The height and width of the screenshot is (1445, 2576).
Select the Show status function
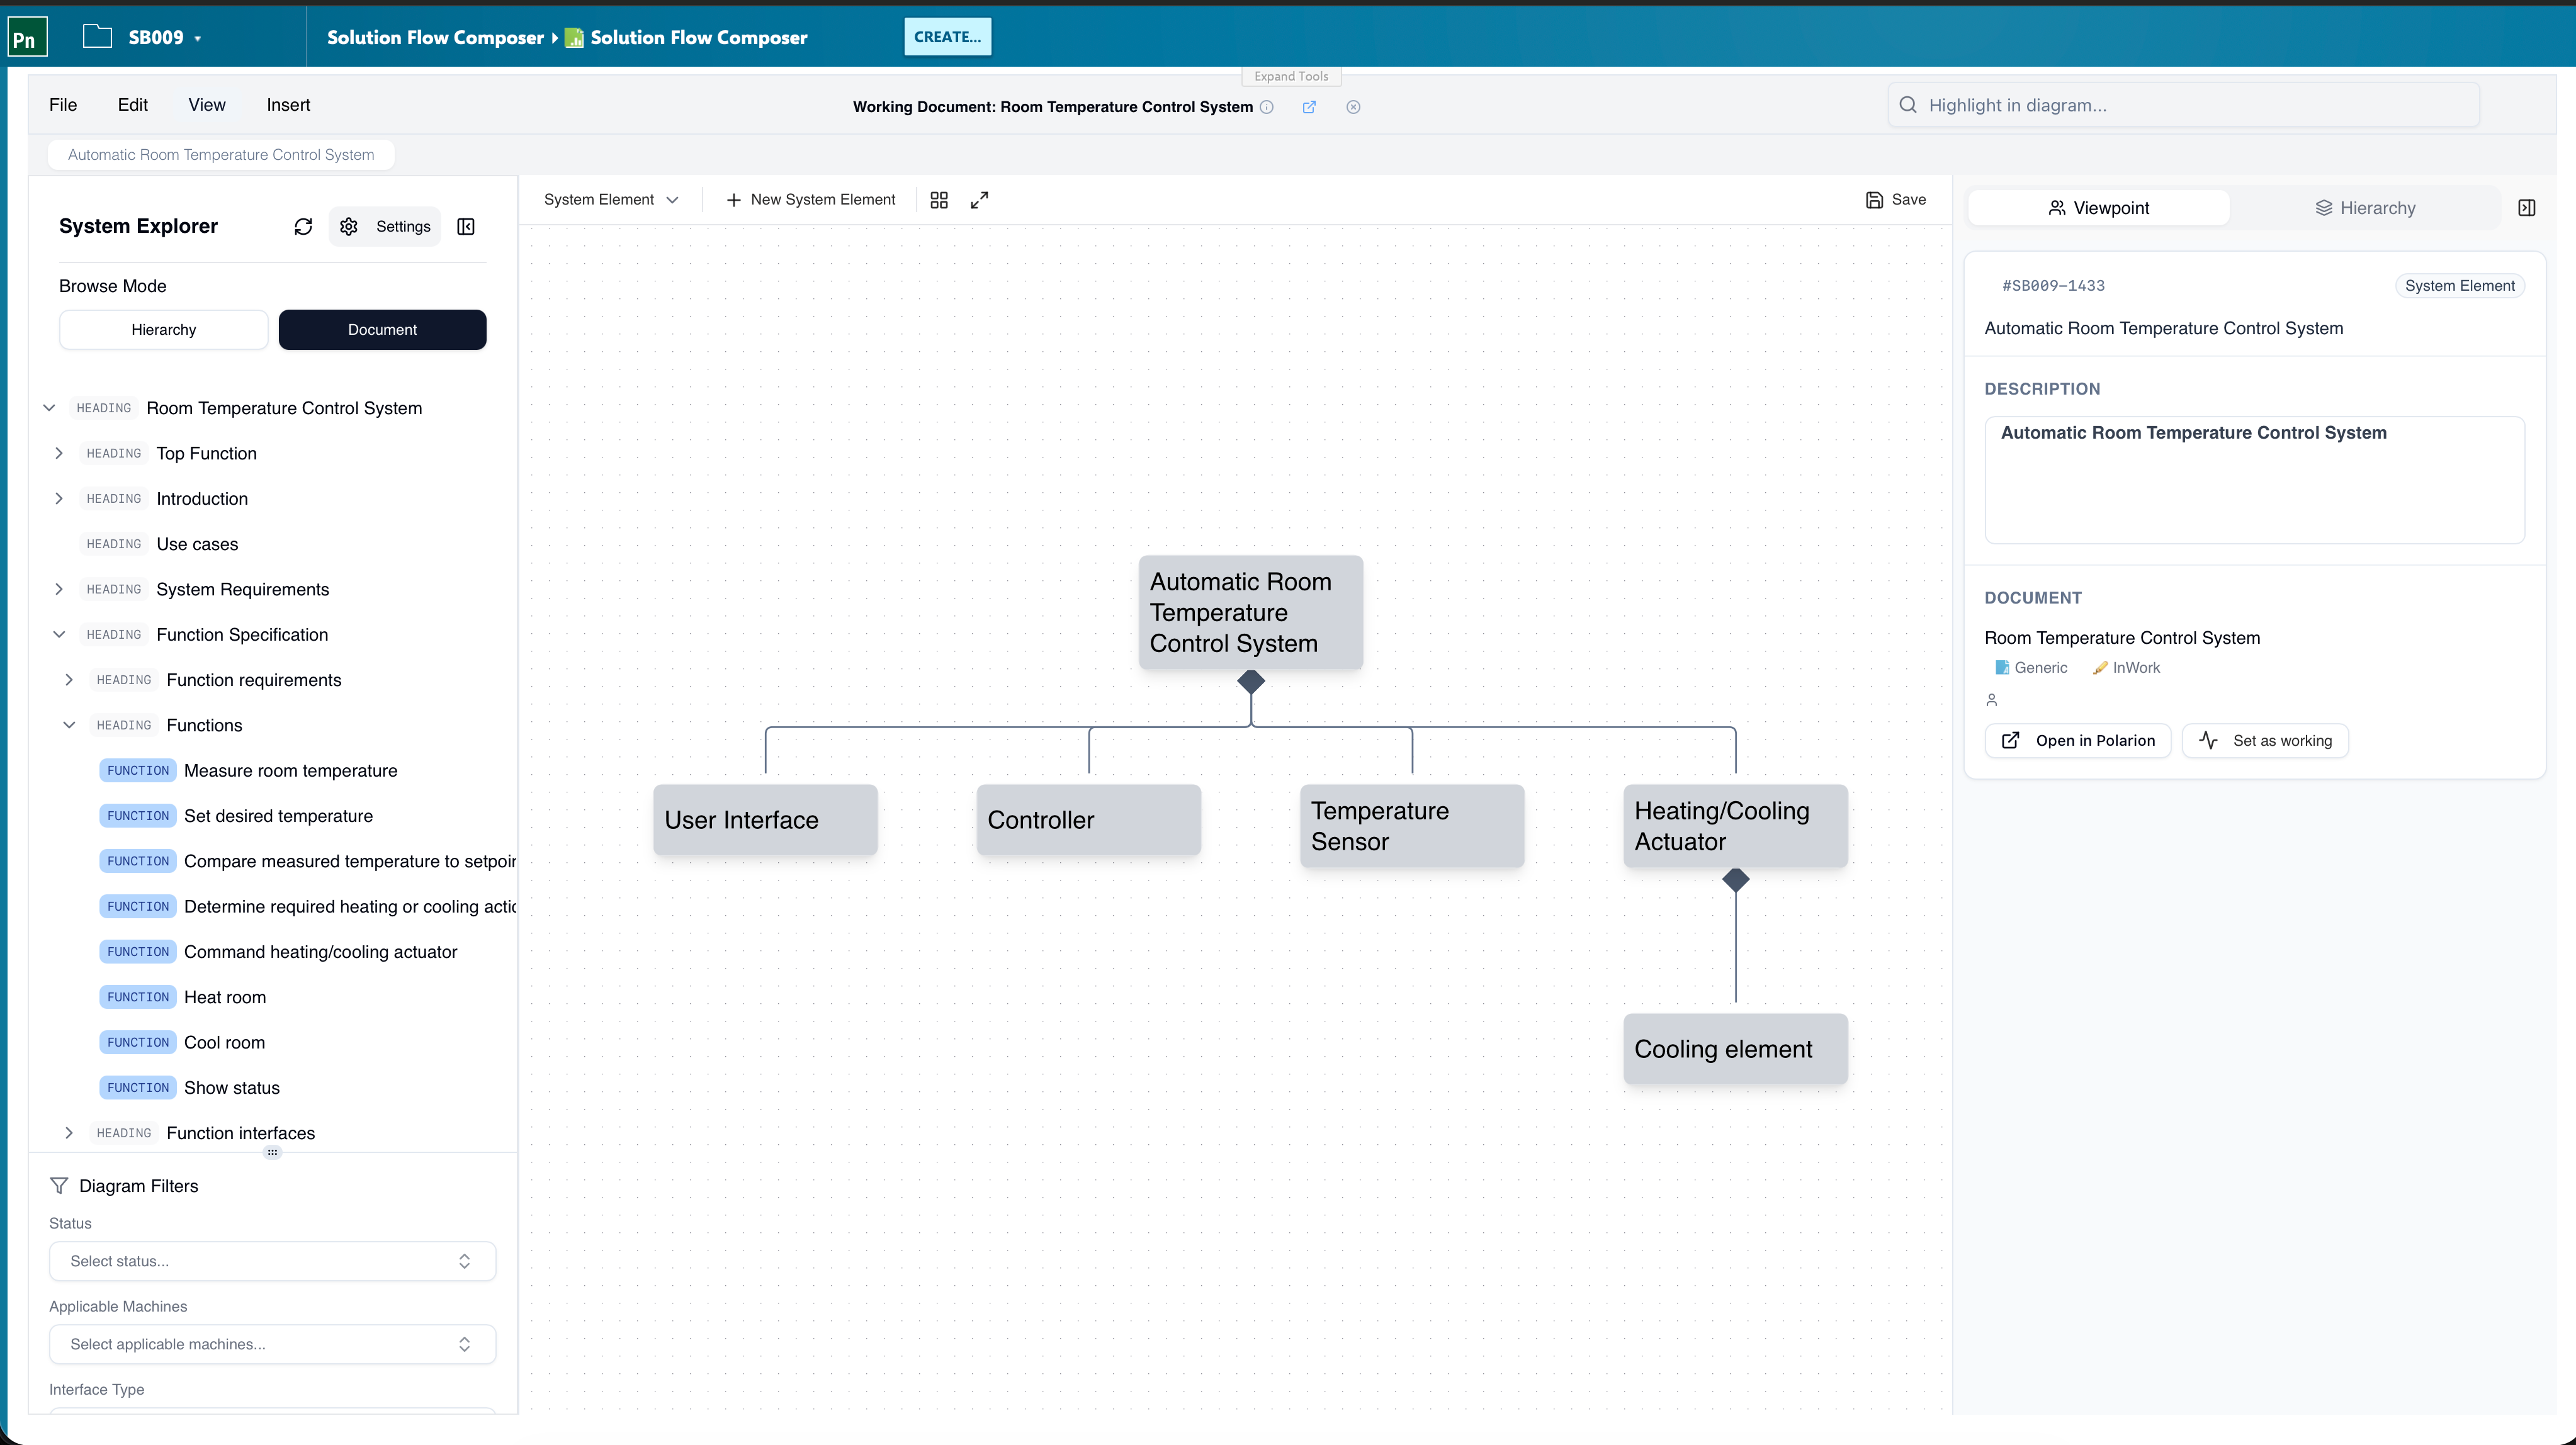click(x=232, y=1088)
